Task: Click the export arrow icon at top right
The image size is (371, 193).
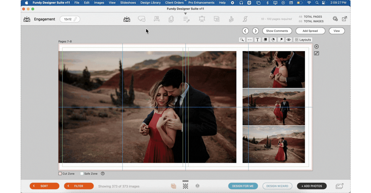Action: (x=344, y=19)
